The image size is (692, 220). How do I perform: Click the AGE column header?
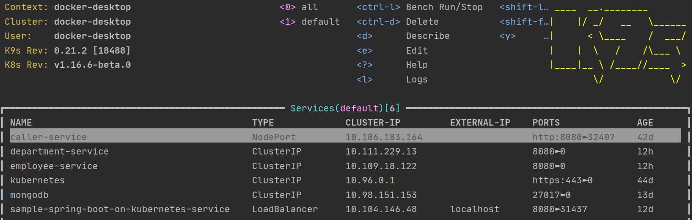(x=645, y=123)
